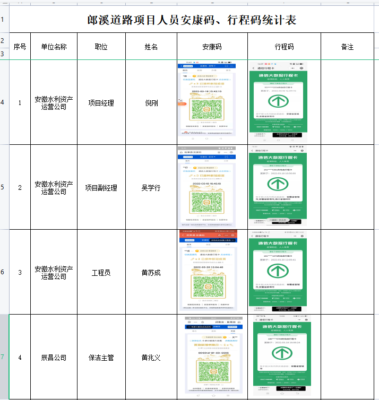
Task: Select the 序号 header cell
Action: pyautogui.click(x=20, y=47)
